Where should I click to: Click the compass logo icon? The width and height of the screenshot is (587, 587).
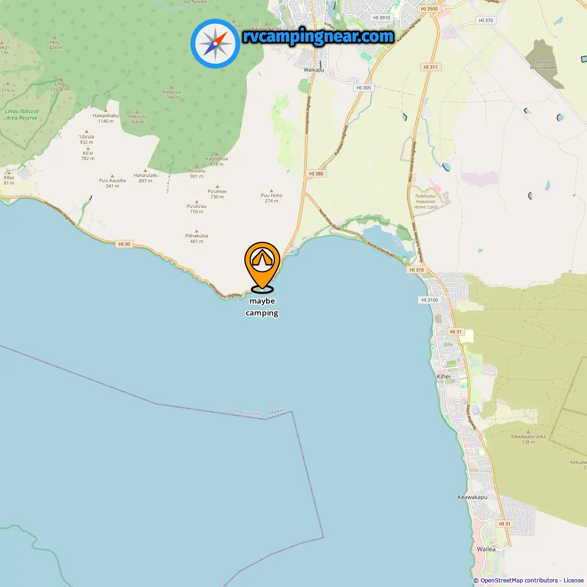pos(215,44)
